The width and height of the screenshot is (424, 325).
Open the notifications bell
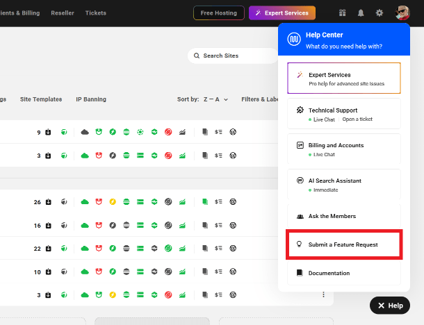tap(361, 13)
